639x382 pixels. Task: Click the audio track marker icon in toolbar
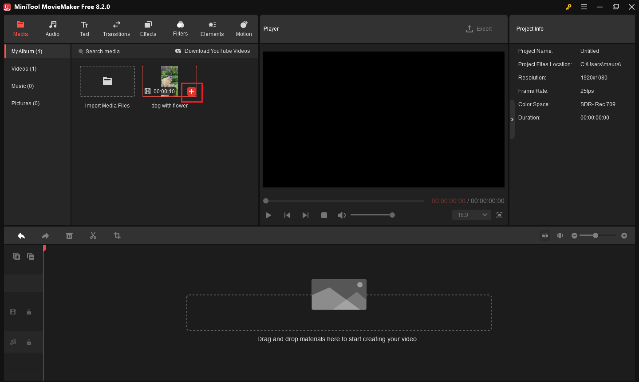pyautogui.click(x=560, y=236)
